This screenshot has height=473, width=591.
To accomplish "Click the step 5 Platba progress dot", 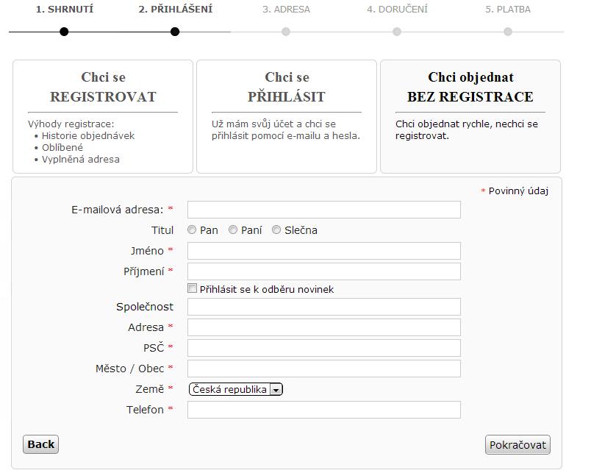I will pyautogui.click(x=508, y=32).
